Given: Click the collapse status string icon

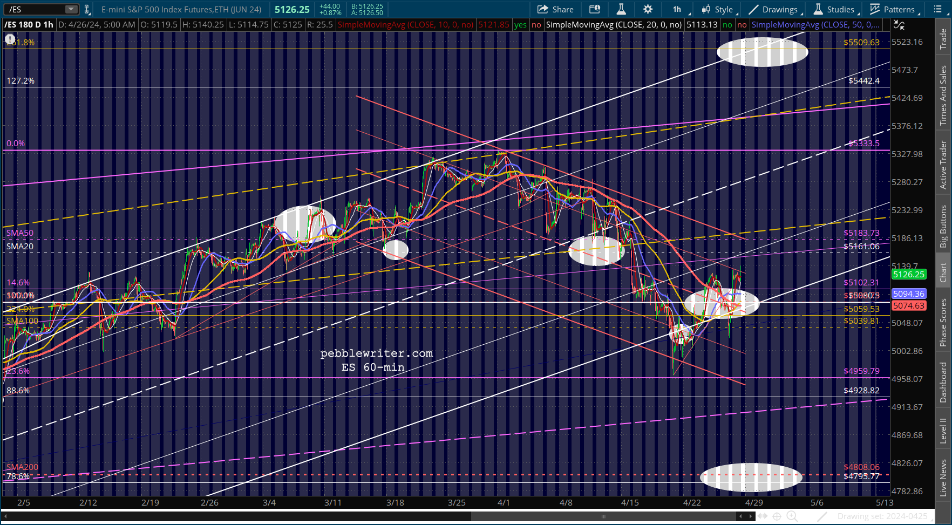Looking at the screenshot, I should (899, 25).
